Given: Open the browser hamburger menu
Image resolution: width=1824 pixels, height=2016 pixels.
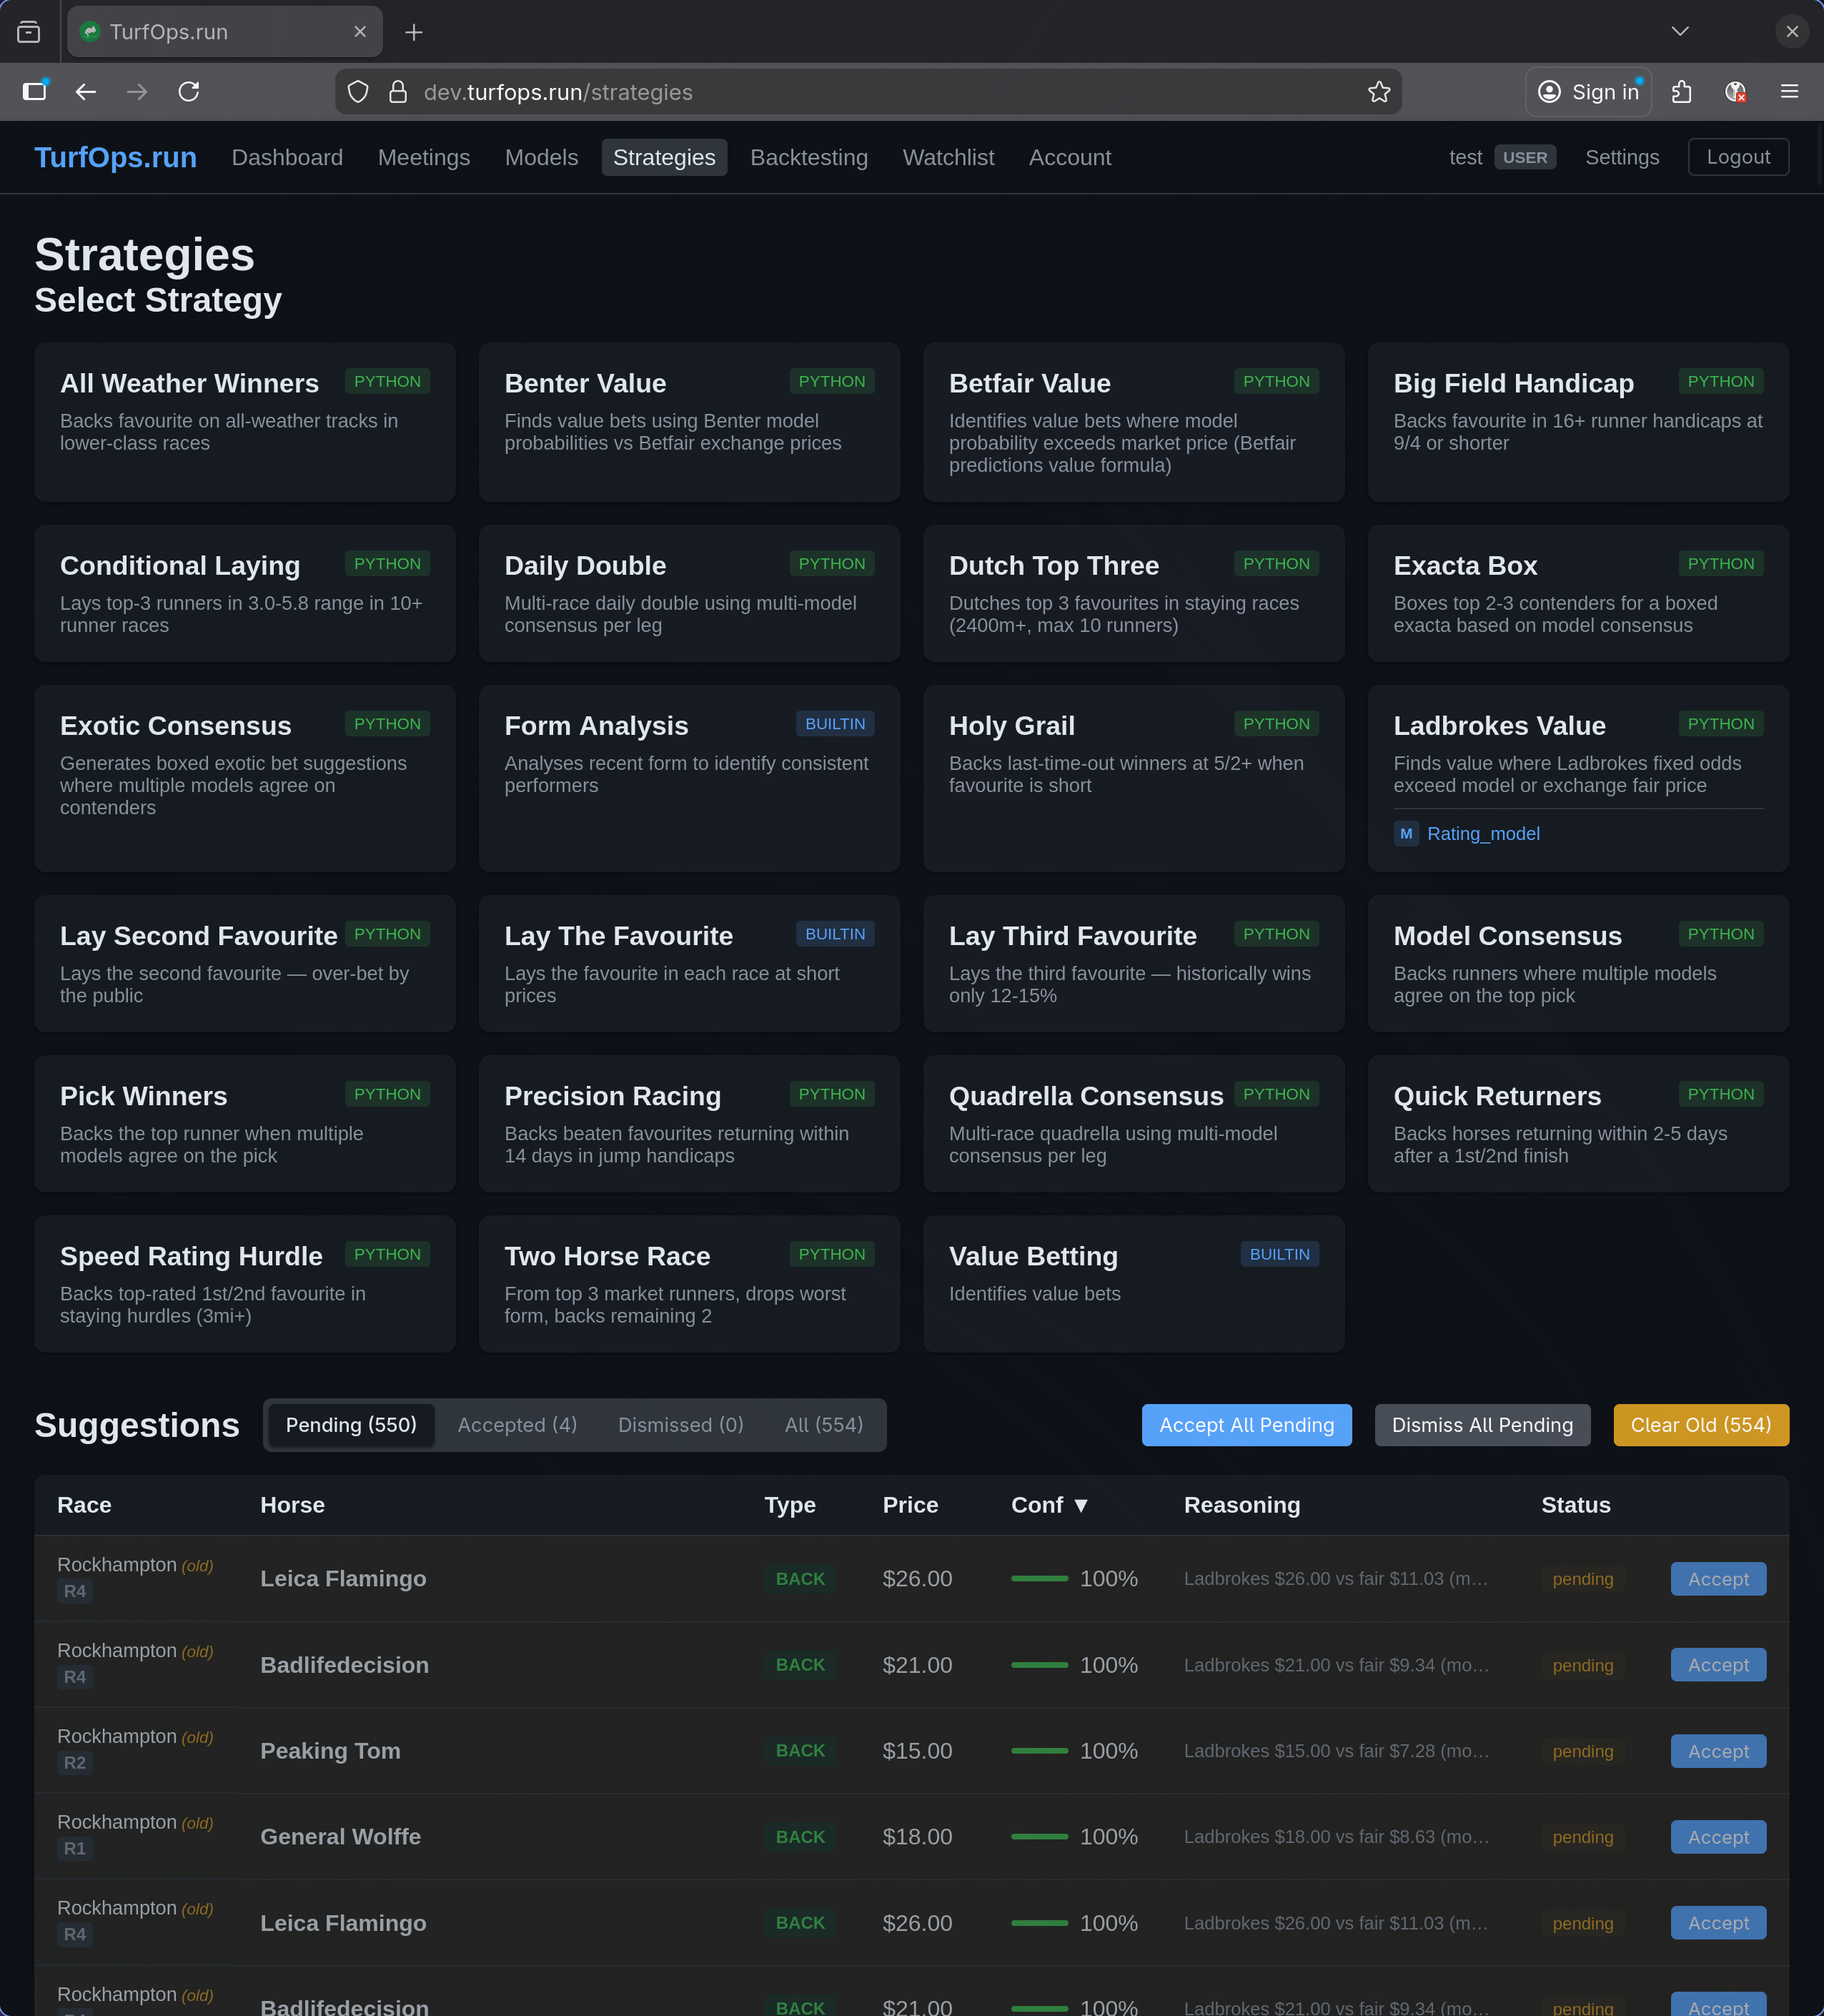Looking at the screenshot, I should tap(1789, 92).
